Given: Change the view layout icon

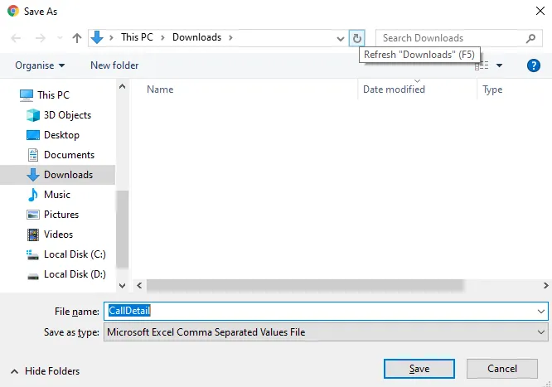Looking at the screenshot, I should coord(482,65).
